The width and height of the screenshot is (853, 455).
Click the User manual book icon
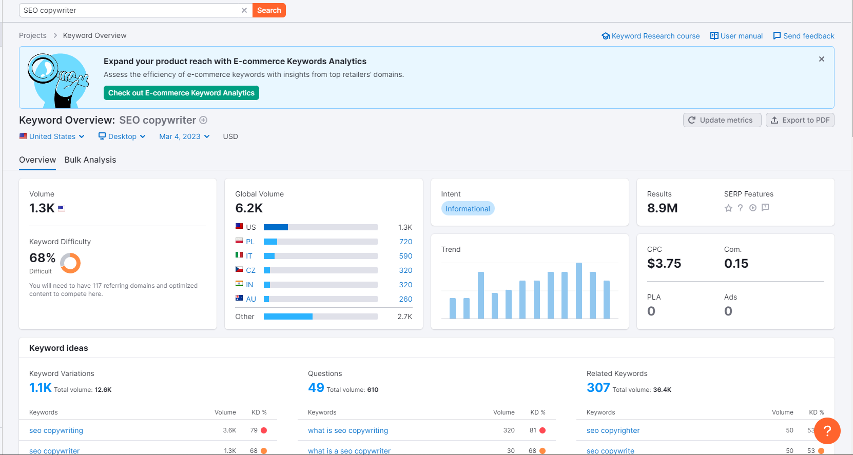tap(714, 36)
